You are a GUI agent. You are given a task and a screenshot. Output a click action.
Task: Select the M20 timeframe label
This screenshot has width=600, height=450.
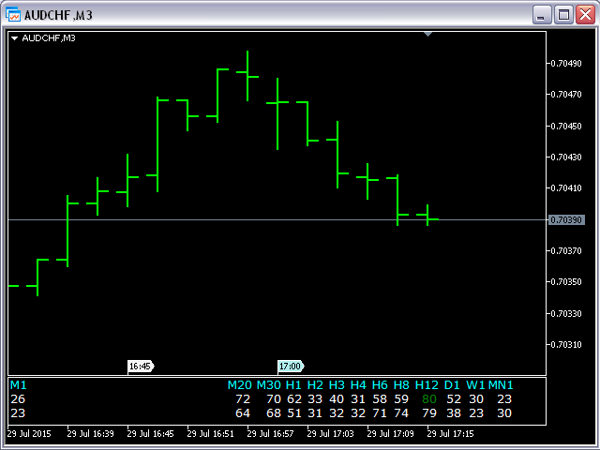coord(240,385)
